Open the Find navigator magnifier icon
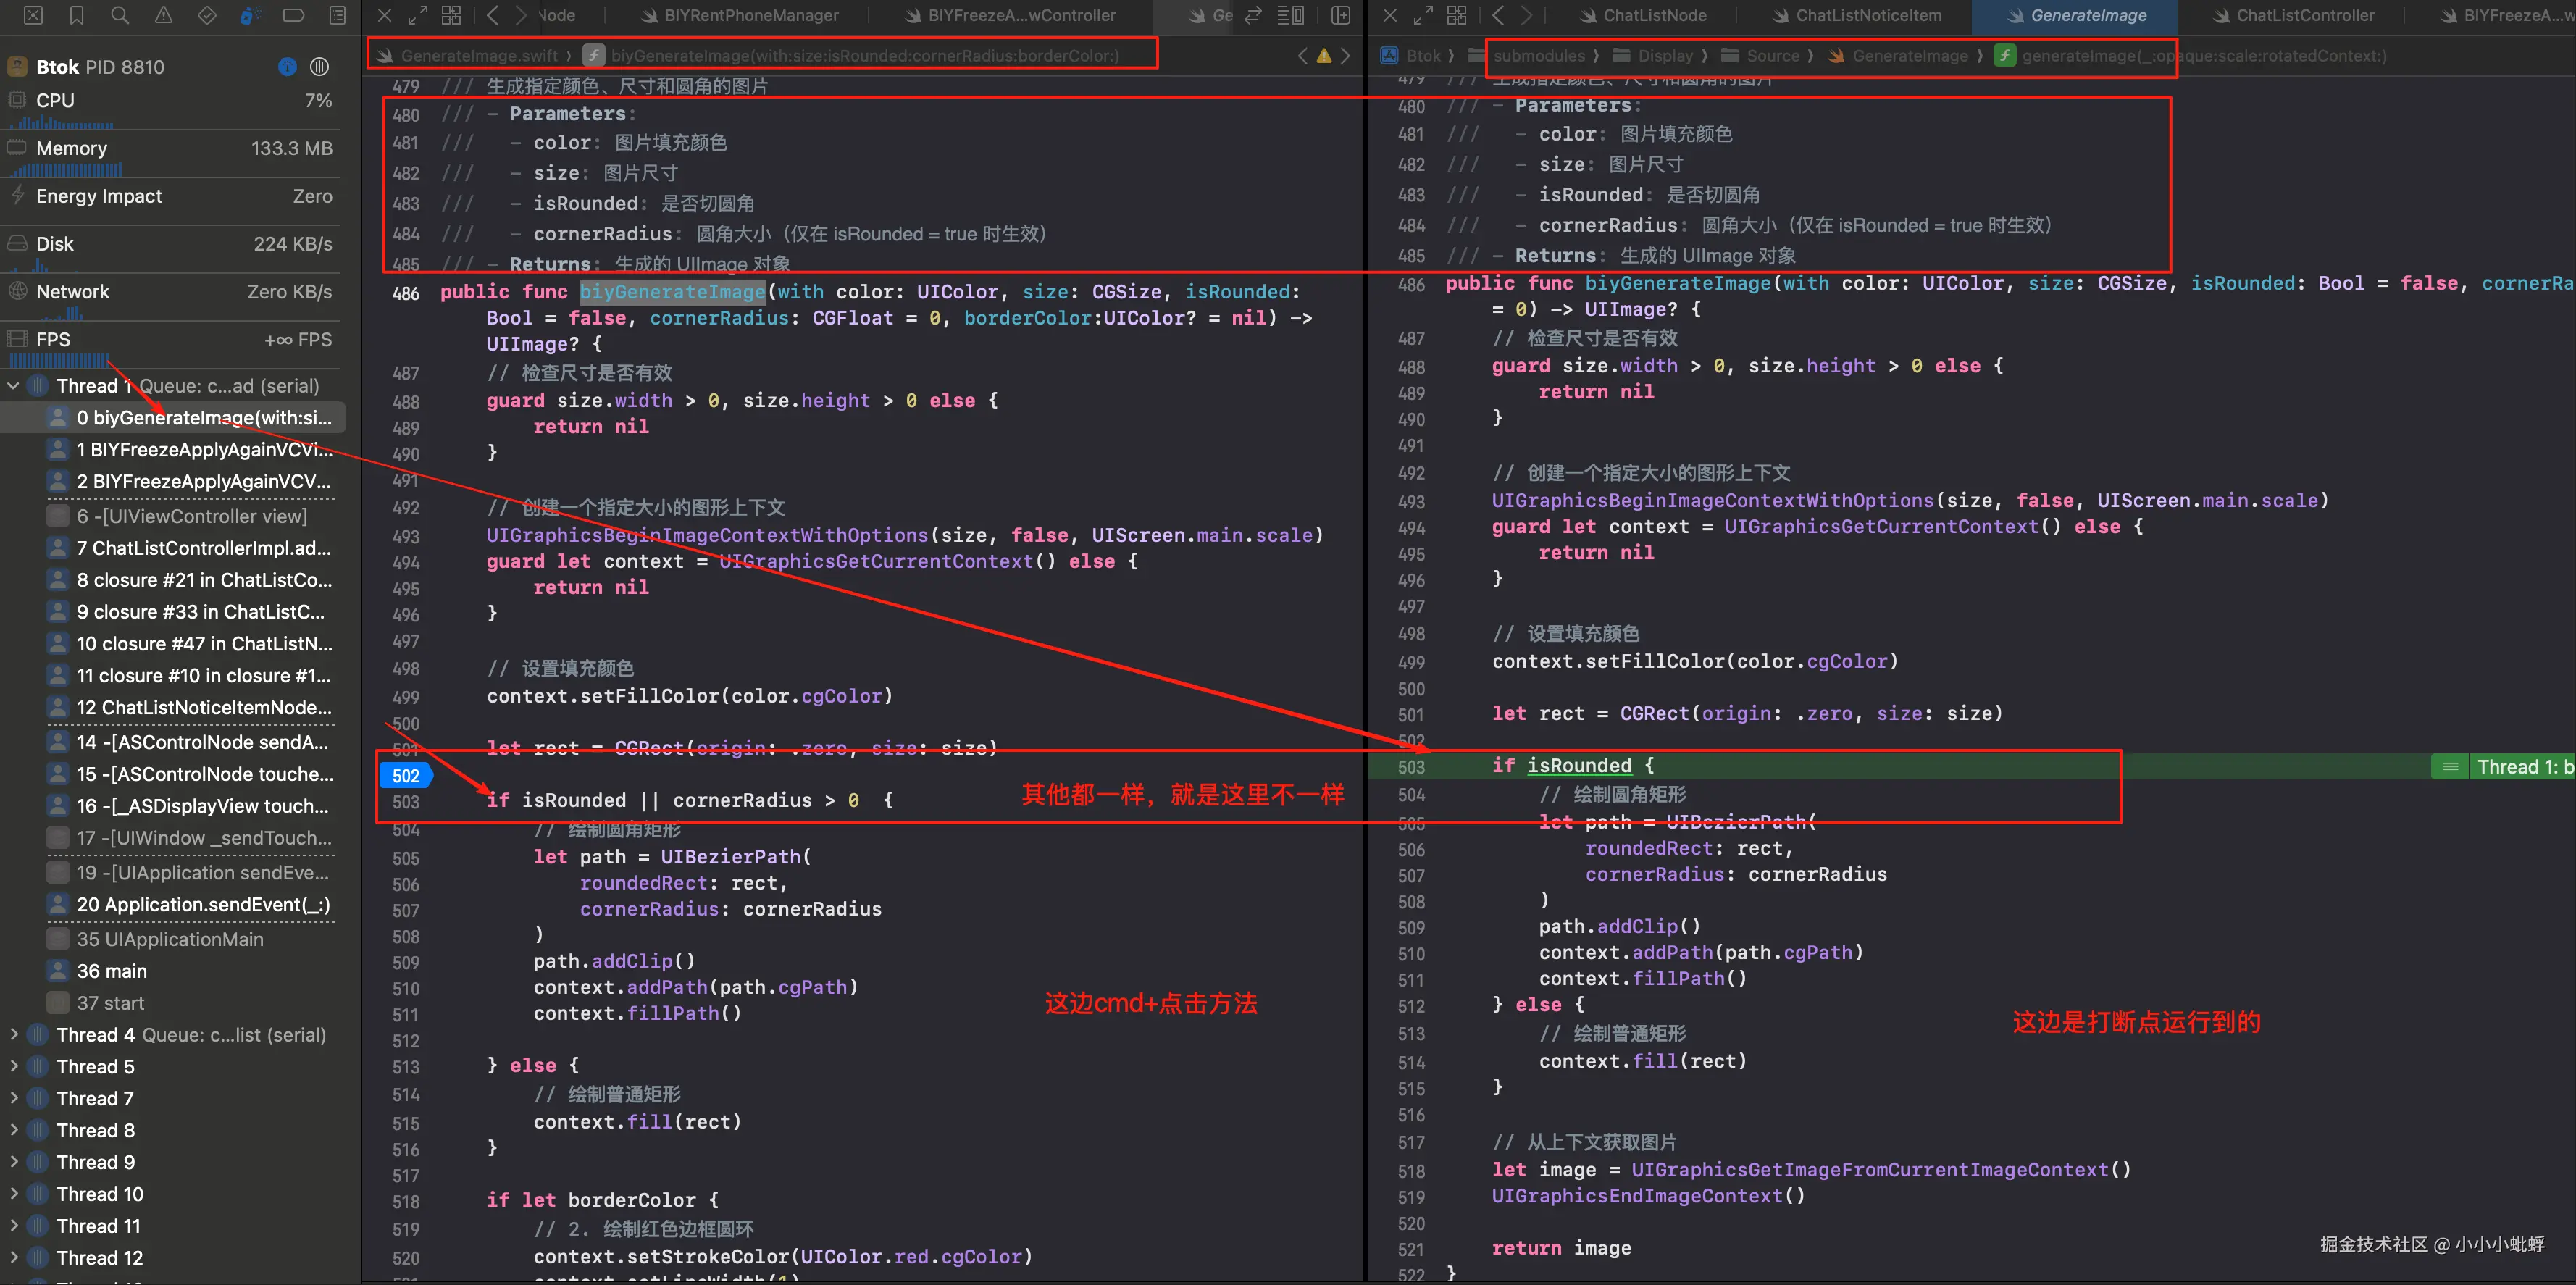The image size is (2576, 1285). [120, 15]
